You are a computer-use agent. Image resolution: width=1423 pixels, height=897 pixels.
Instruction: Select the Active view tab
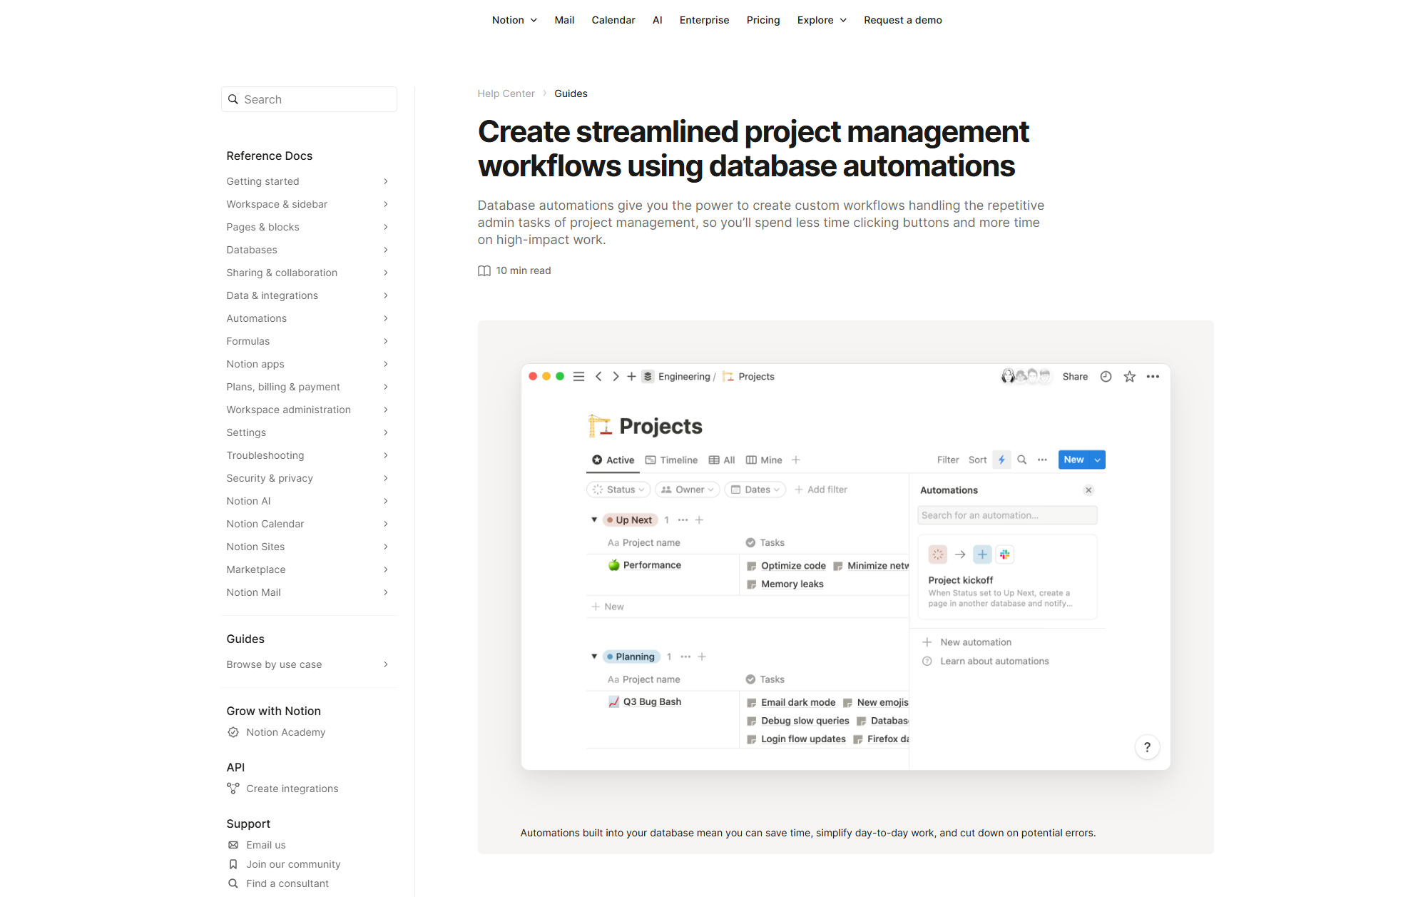coord(613,460)
